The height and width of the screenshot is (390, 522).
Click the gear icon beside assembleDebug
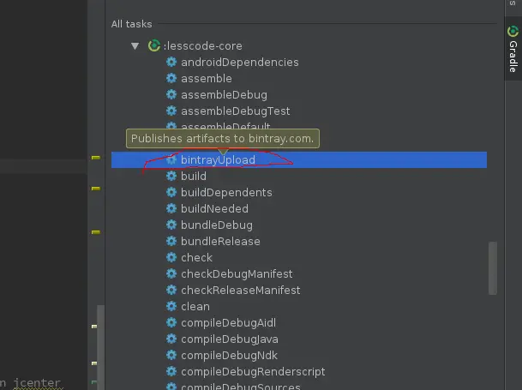(171, 94)
